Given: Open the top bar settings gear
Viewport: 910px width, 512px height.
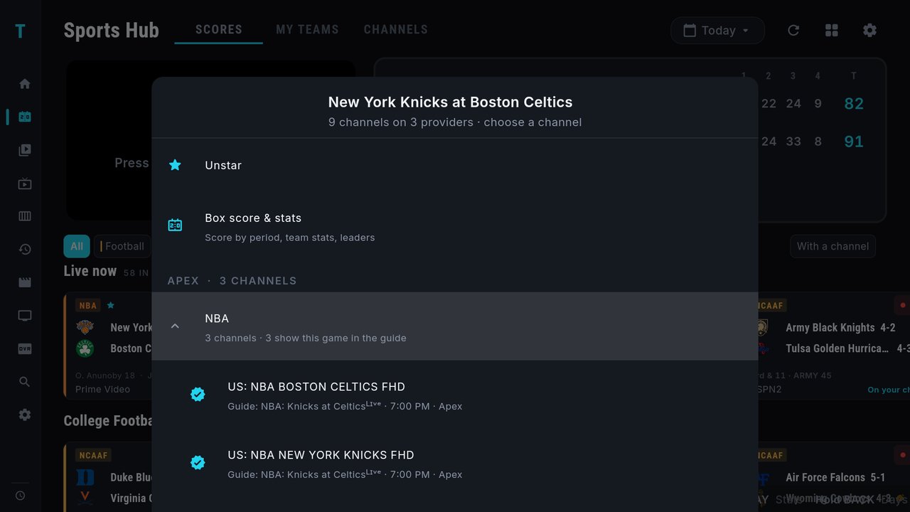Looking at the screenshot, I should coord(869,31).
